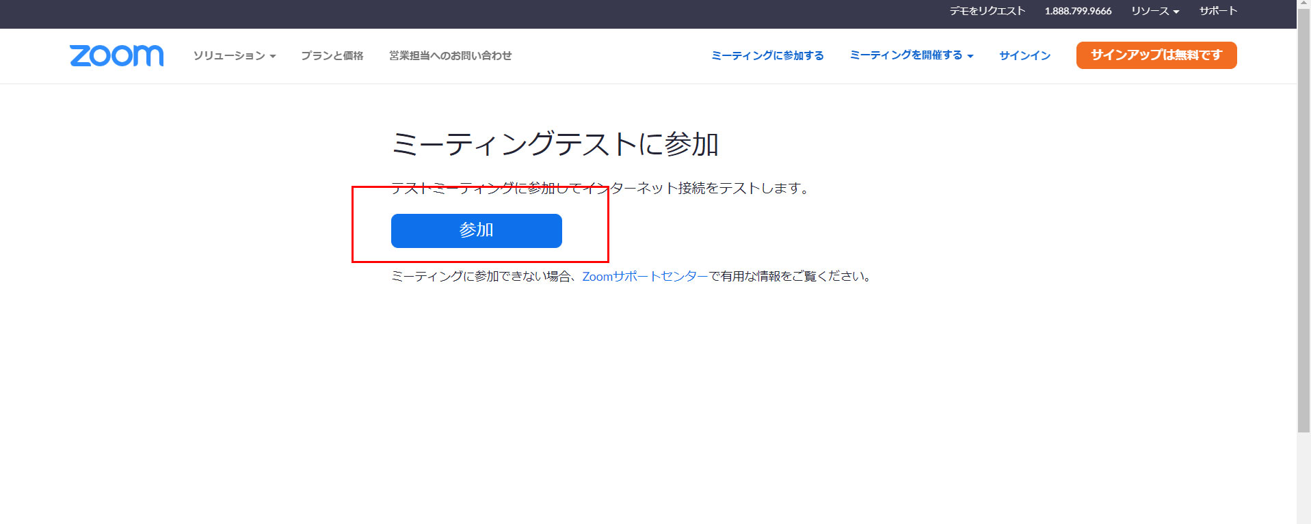
Task: Click デモをリクエスト in top bar
Action: (x=987, y=11)
